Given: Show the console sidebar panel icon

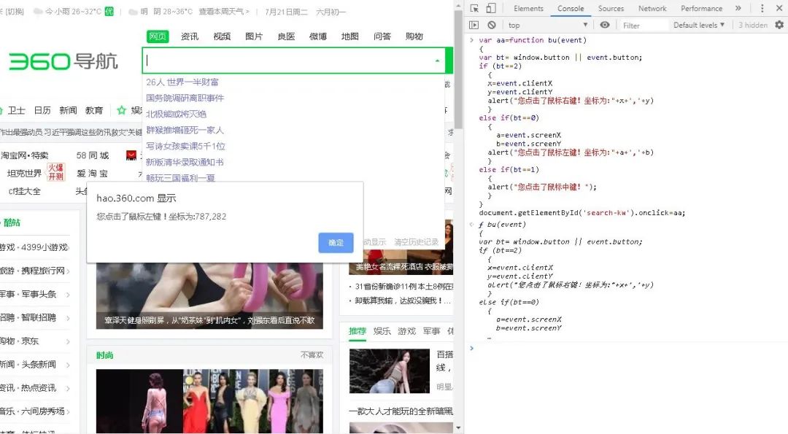Looking at the screenshot, I should [474, 25].
